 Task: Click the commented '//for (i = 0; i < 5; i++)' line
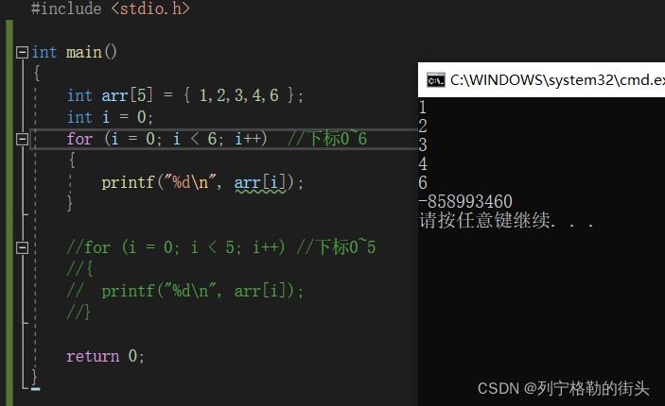coord(176,247)
